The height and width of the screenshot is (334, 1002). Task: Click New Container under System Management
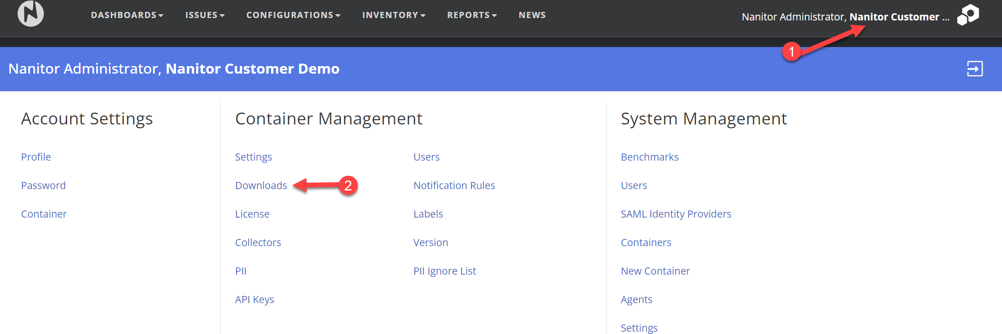pyautogui.click(x=655, y=271)
